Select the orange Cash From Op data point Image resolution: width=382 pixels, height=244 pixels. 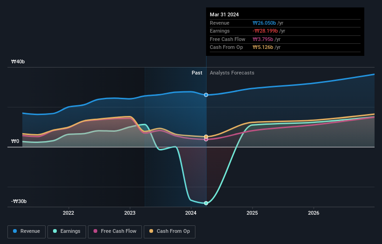point(206,136)
